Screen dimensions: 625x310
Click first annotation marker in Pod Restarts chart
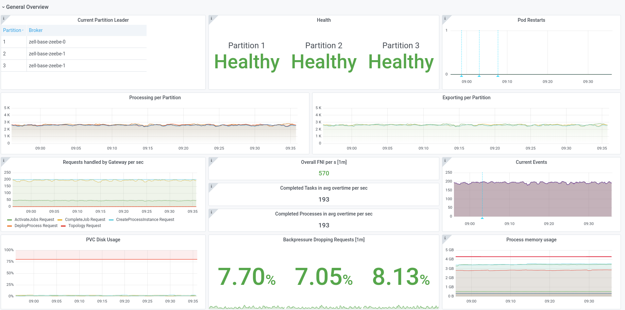click(461, 76)
